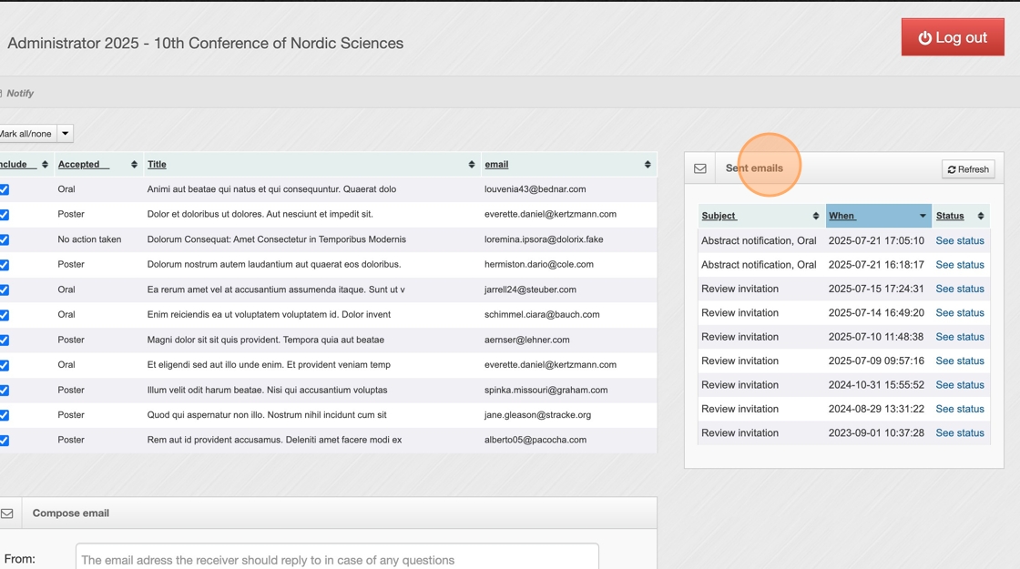Click the envelope icon beside Compose email
The width and height of the screenshot is (1020, 569).
7,513
